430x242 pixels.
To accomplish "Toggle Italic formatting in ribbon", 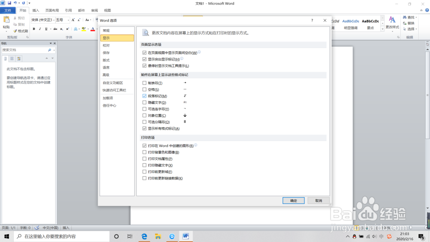I will [40, 29].
